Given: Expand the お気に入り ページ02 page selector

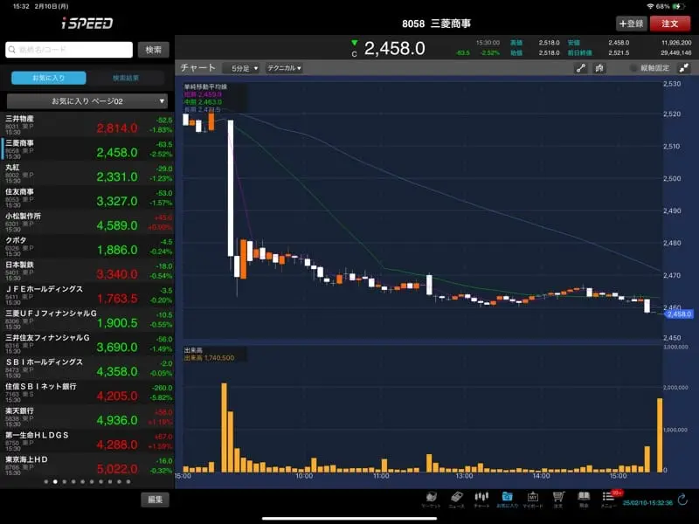Looking at the screenshot, I should [87, 101].
